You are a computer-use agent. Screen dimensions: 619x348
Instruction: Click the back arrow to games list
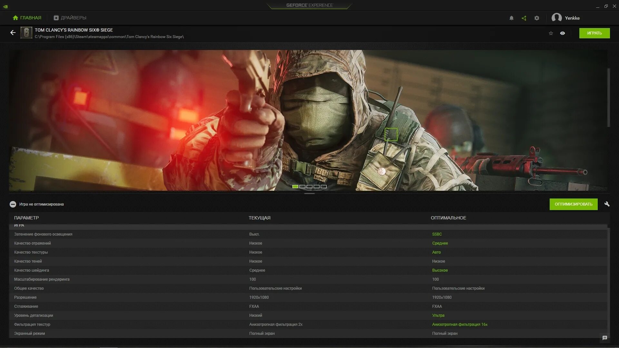tap(13, 33)
